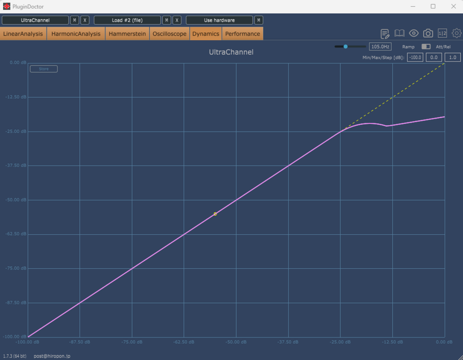Select the Dynamics tab
Screen dimensions: 463x360
(206, 33)
